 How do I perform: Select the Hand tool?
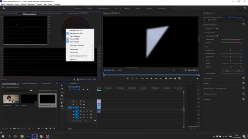pyautogui.click(x=62, y=106)
